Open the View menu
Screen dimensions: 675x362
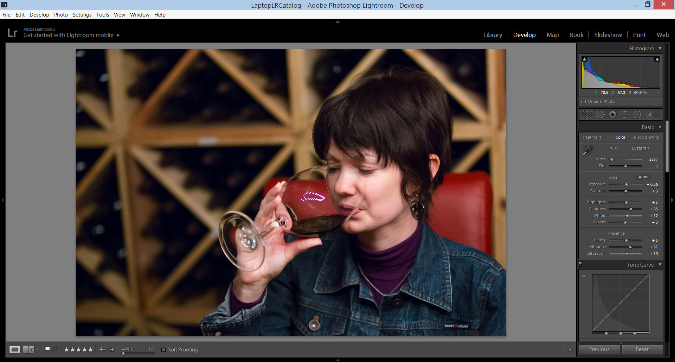(x=120, y=15)
